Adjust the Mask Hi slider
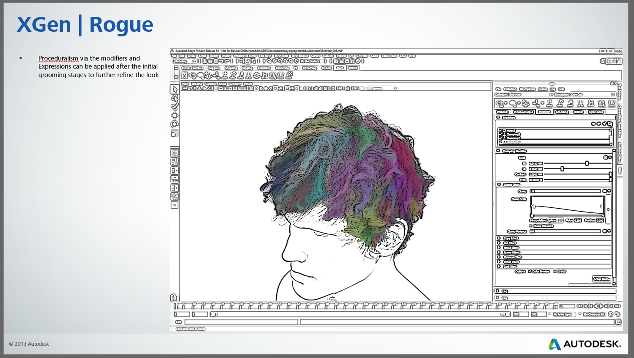This screenshot has height=358, width=634. tap(587, 163)
